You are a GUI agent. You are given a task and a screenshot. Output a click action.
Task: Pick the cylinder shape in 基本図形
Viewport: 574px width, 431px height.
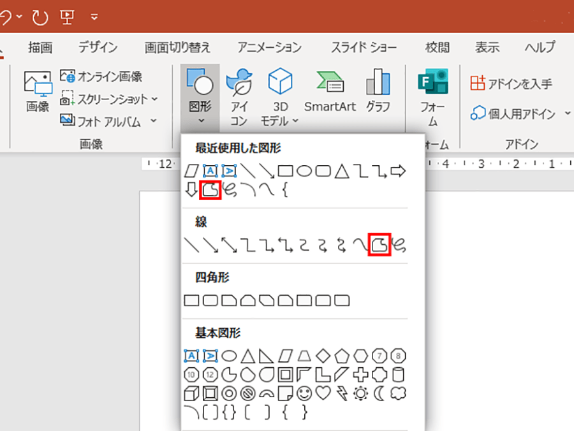pos(398,375)
